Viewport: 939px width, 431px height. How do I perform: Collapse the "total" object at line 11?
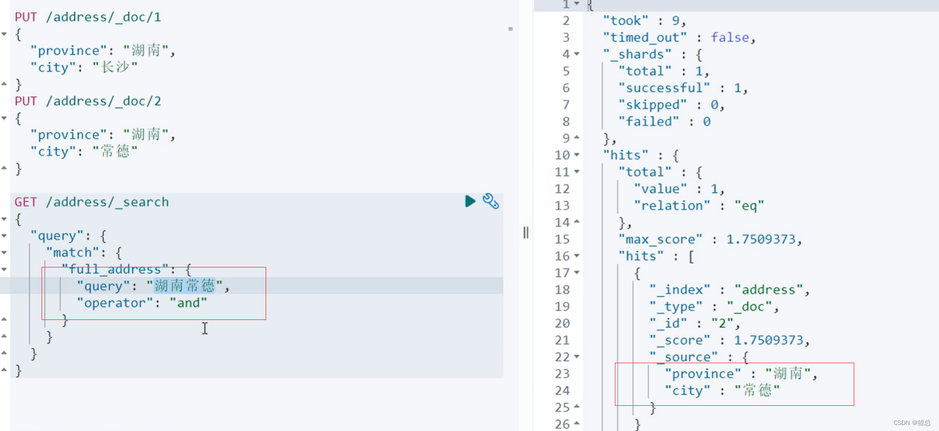577,172
